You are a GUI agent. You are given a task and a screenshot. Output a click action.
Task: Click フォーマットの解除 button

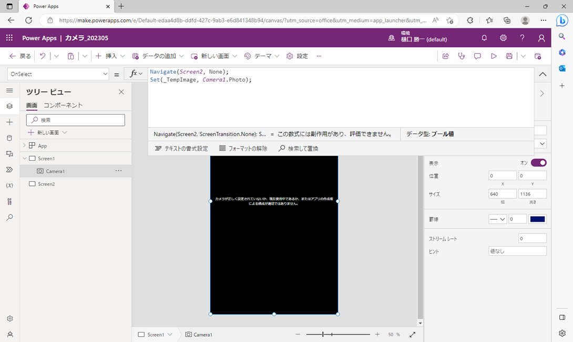[x=243, y=148]
